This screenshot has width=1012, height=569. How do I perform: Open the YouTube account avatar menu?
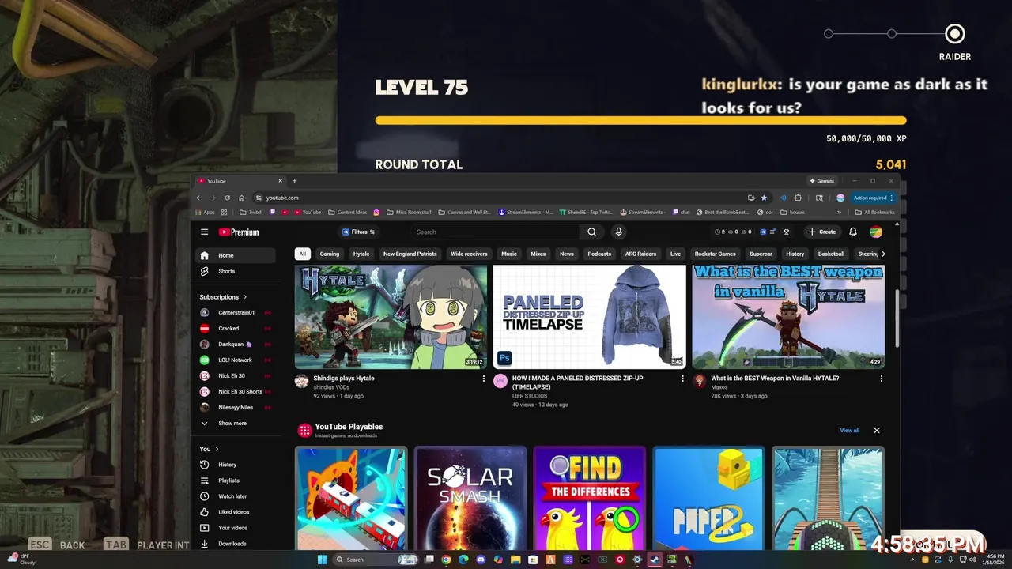876,232
